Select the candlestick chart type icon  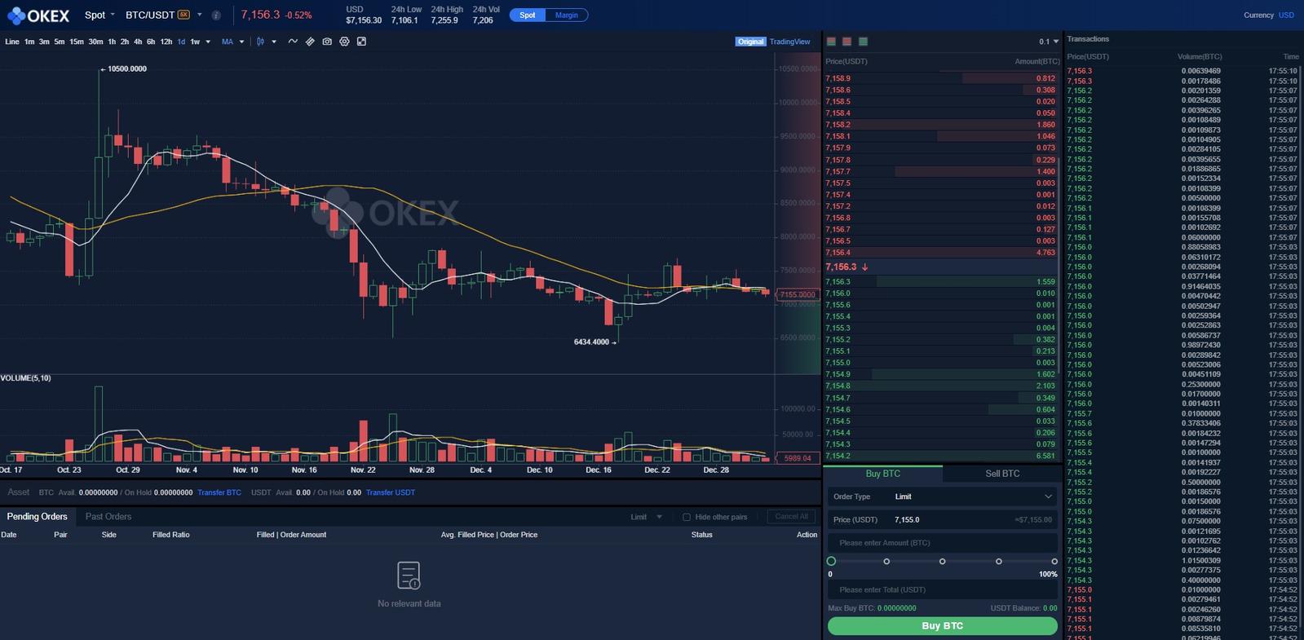click(x=260, y=42)
